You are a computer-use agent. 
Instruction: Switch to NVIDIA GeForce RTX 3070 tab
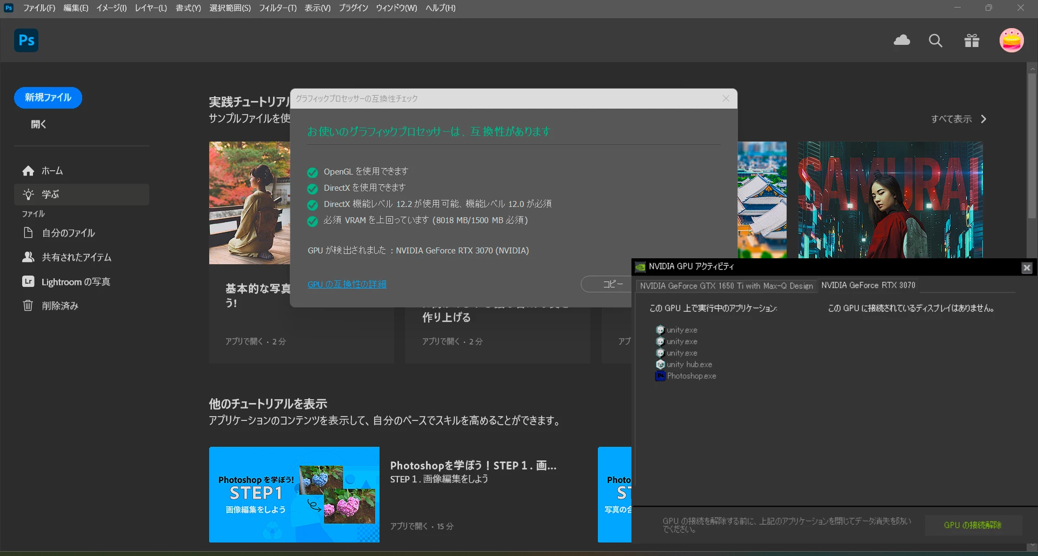coord(868,285)
